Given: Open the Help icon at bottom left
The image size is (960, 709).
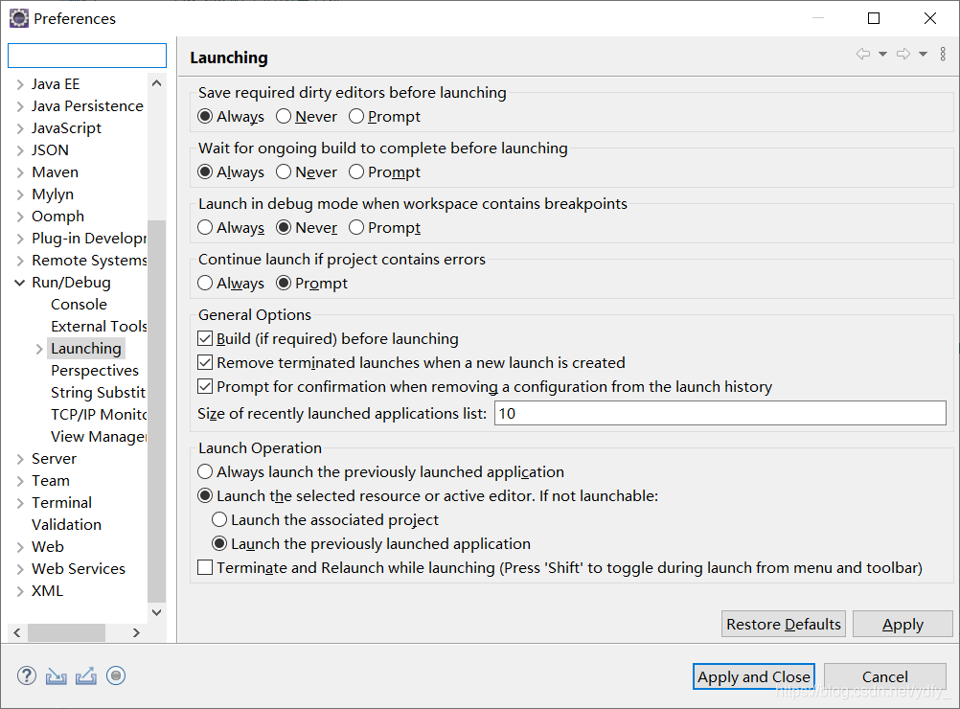Looking at the screenshot, I should click(26, 675).
